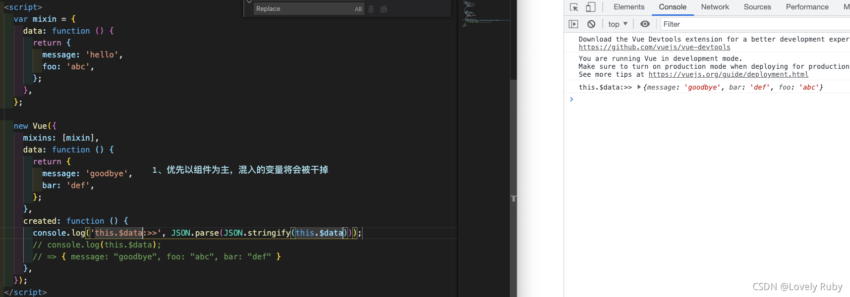
Task: Open the vue-devtools GitHub link
Action: 654,47
